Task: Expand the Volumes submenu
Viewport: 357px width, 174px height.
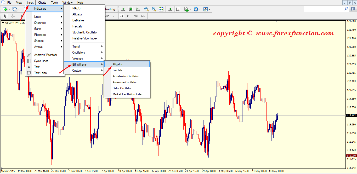Action: [84, 59]
